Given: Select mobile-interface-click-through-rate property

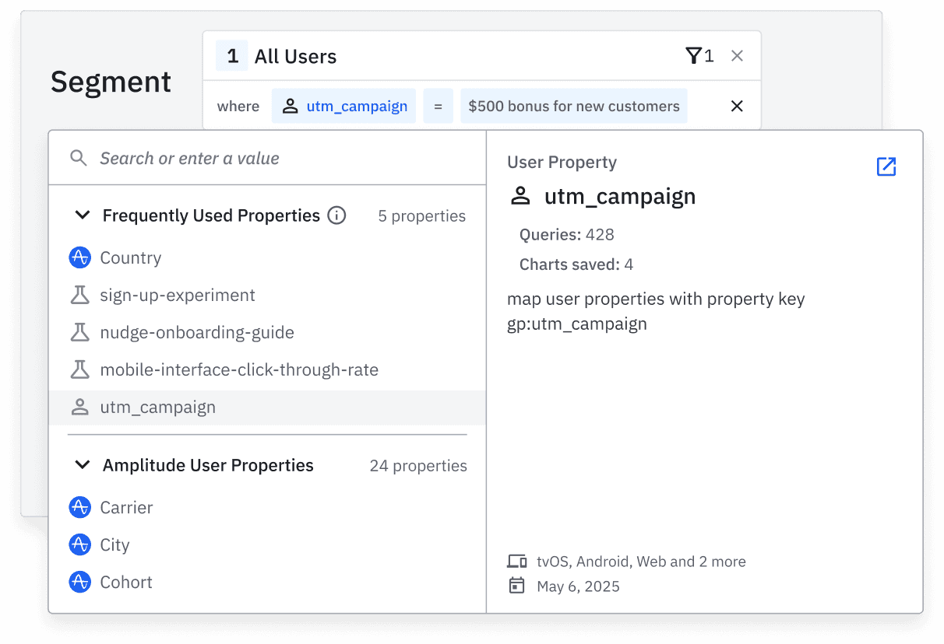Looking at the screenshot, I should click(x=238, y=370).
